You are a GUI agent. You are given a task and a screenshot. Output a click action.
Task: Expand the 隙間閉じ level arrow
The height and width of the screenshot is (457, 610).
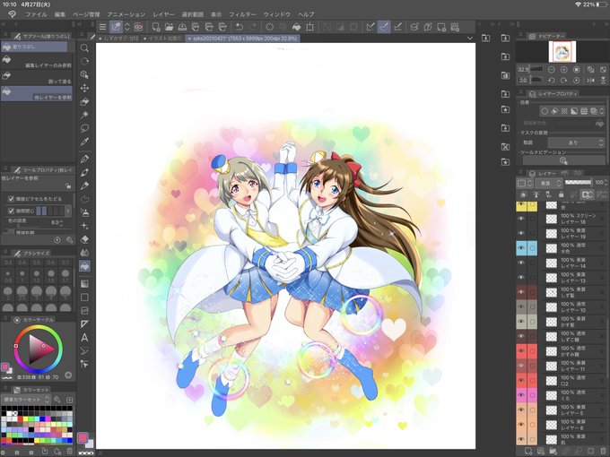pos(67,211)
